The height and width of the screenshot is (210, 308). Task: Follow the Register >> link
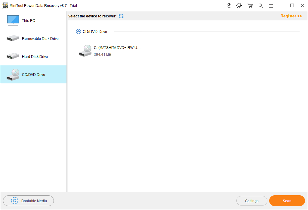point(291,16)
